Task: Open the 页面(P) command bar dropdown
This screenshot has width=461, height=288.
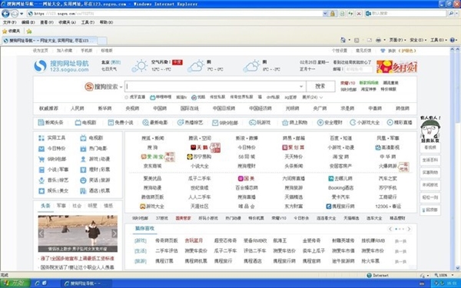Action: pos(397,40)
